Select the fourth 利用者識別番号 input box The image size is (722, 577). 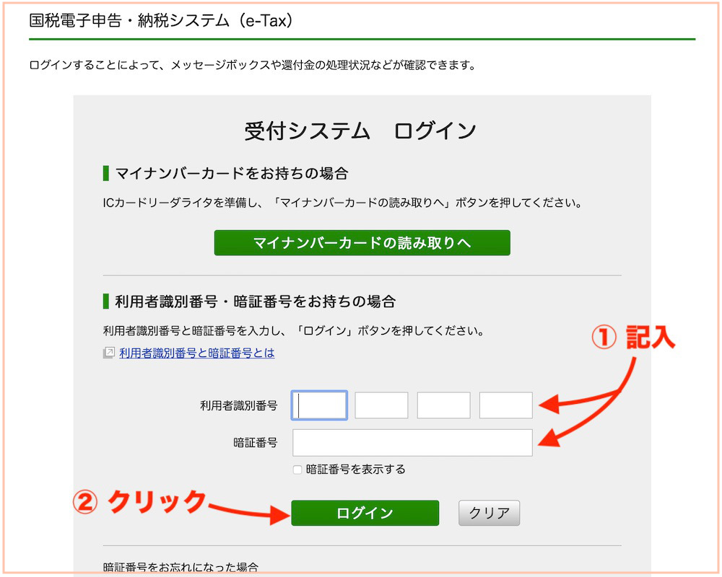pyautogui.click(x=505, y=405)
